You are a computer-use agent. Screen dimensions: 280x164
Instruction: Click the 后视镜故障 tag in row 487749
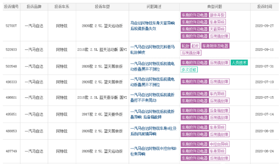coord(219,158)
